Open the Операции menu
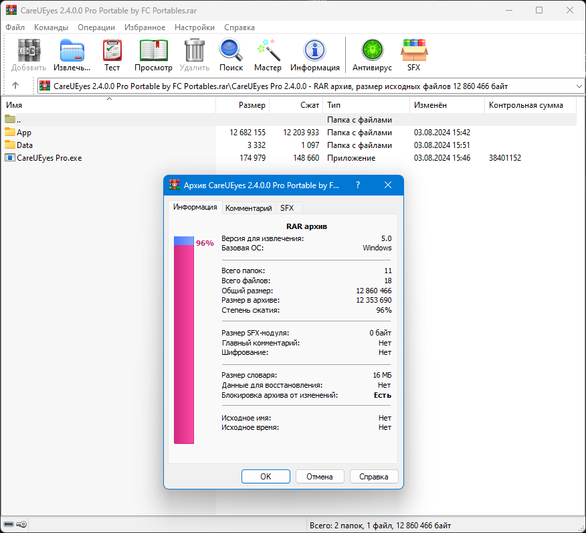The width and height of the screenshot is (586, 533). [x=96, y=27]
